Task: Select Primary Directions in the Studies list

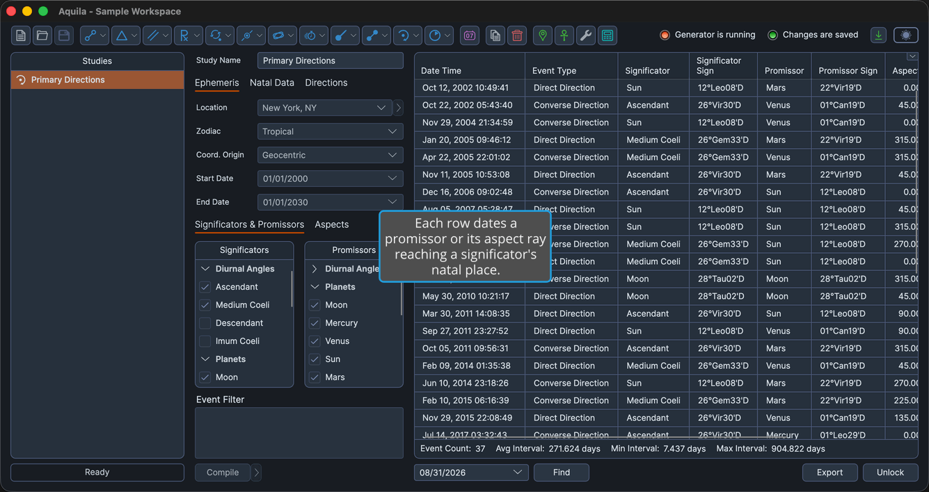Action: tap(97, 80)
